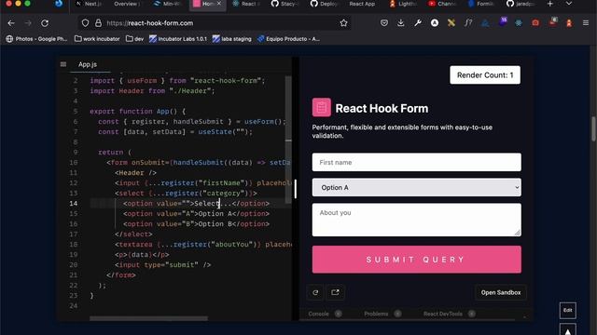Click the line 20 input submit code
The image size is (597, 335).
pos(163,264)
